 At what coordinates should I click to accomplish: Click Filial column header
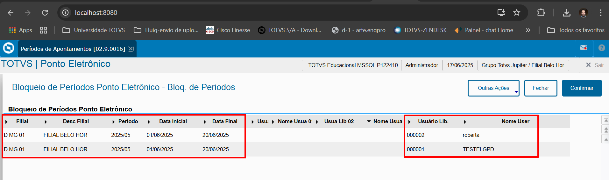point(22,121)
